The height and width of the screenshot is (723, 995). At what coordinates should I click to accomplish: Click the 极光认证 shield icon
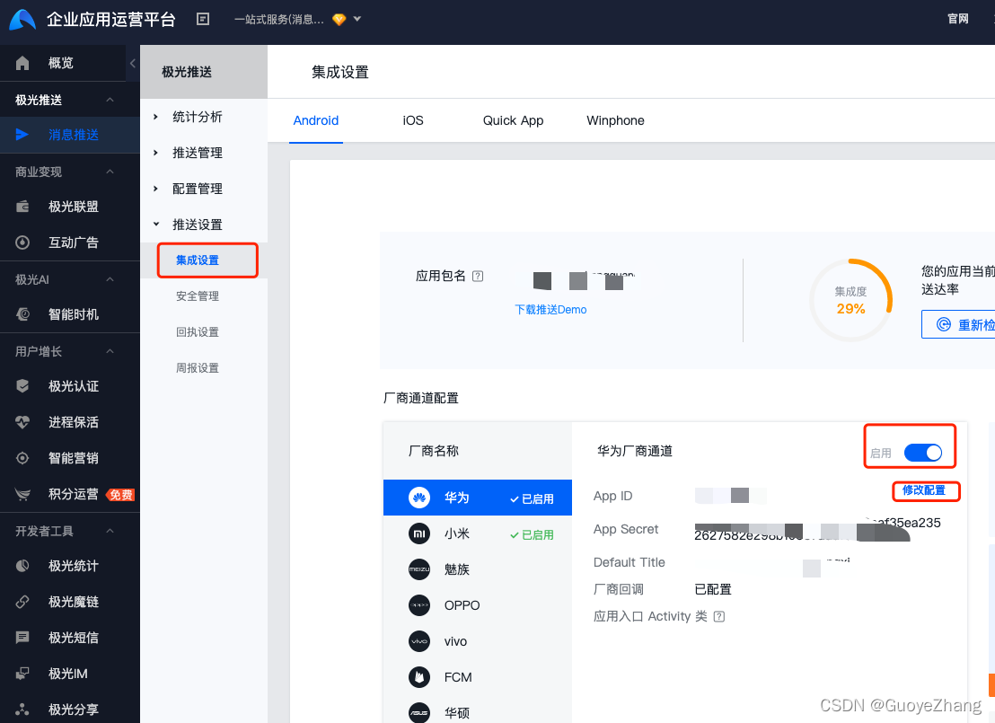[x=22, y=386]
